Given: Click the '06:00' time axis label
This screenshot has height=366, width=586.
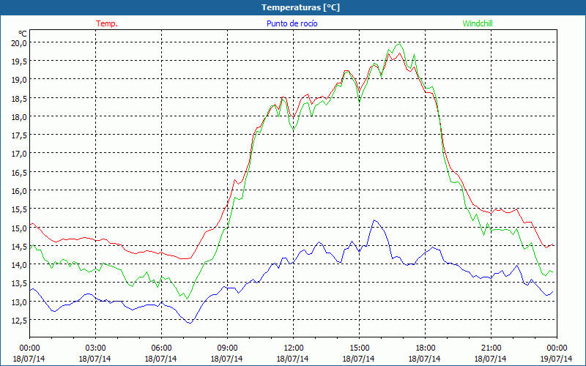Looking at the screenshot, I should (161, 348).
